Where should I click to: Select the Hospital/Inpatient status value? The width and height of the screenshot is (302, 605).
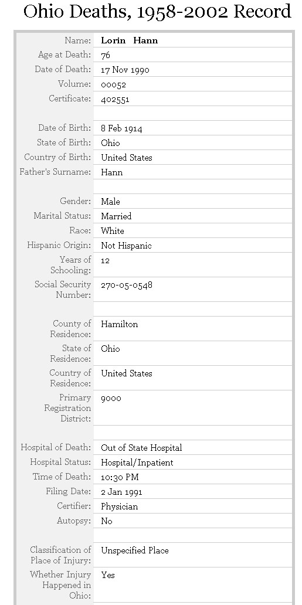click(x=137, y=463)
